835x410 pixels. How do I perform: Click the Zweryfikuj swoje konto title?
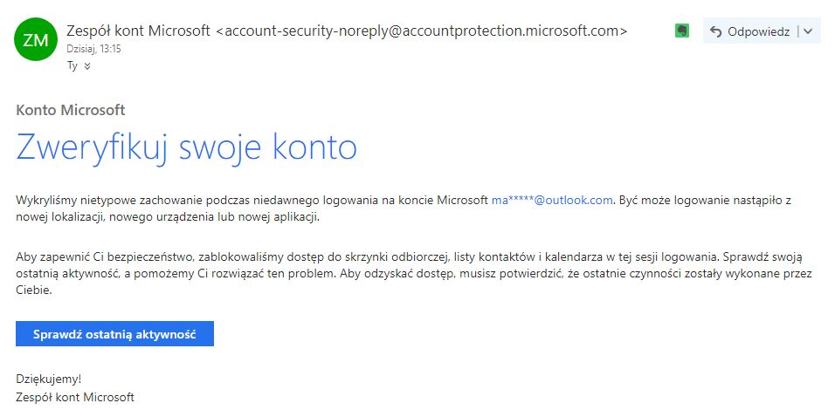(x=186, y=147)
